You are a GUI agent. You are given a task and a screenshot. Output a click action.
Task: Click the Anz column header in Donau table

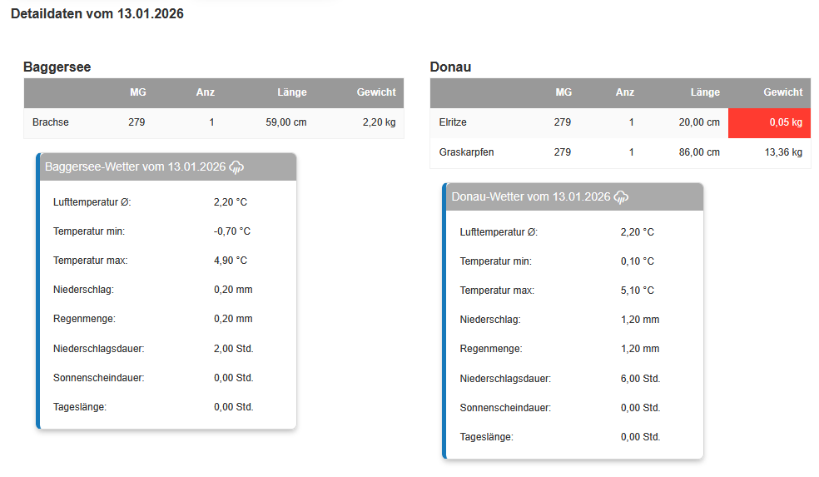pyautogui.click(x=625, y=92)
